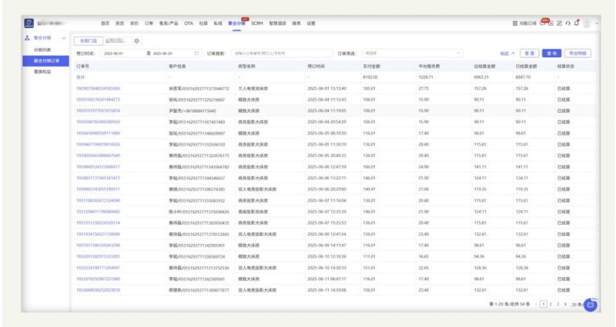
Task: Open 分销列表 in the sidebar
Action: 43,50
